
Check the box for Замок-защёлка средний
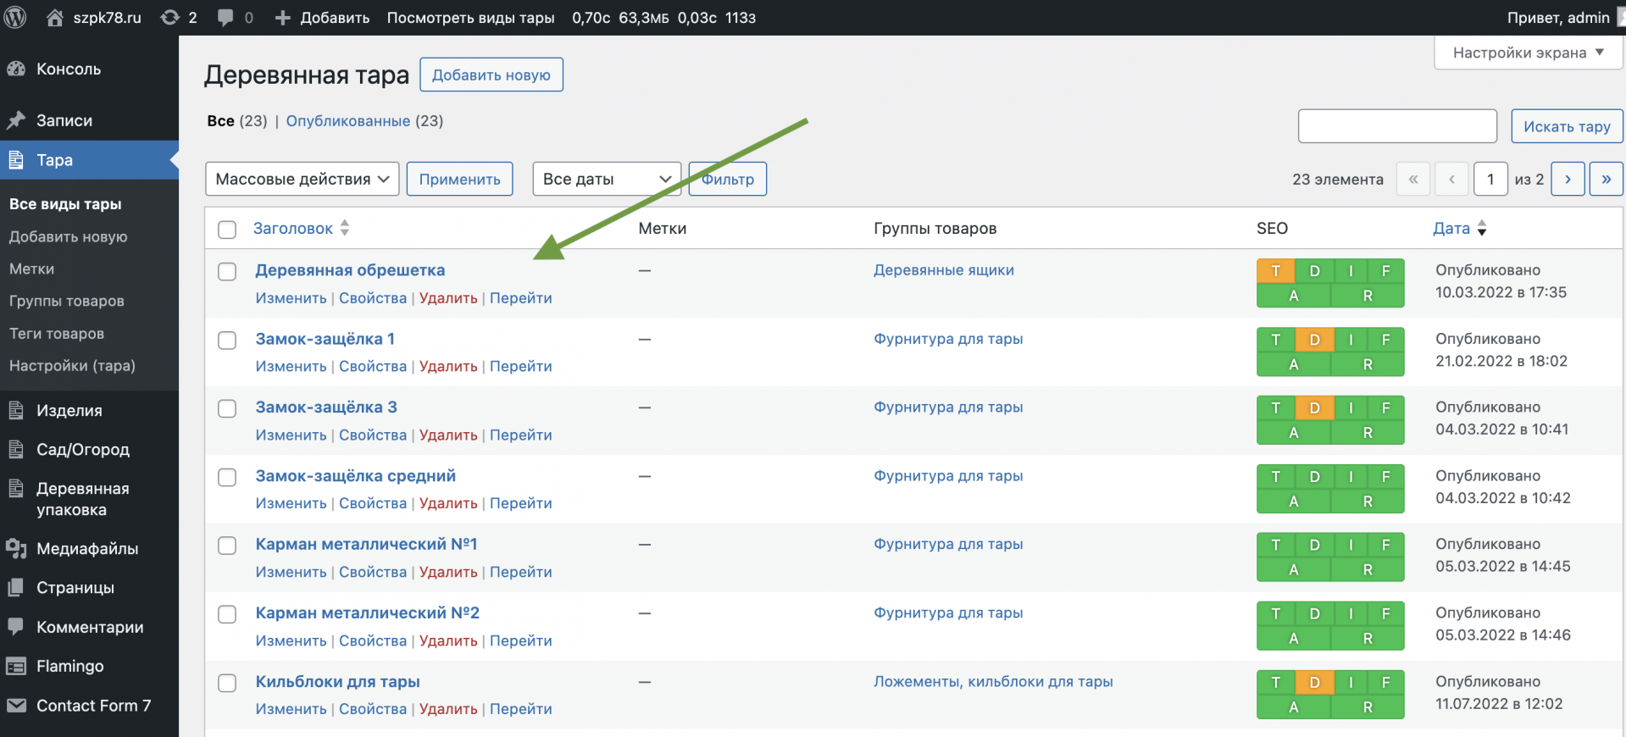227,478
